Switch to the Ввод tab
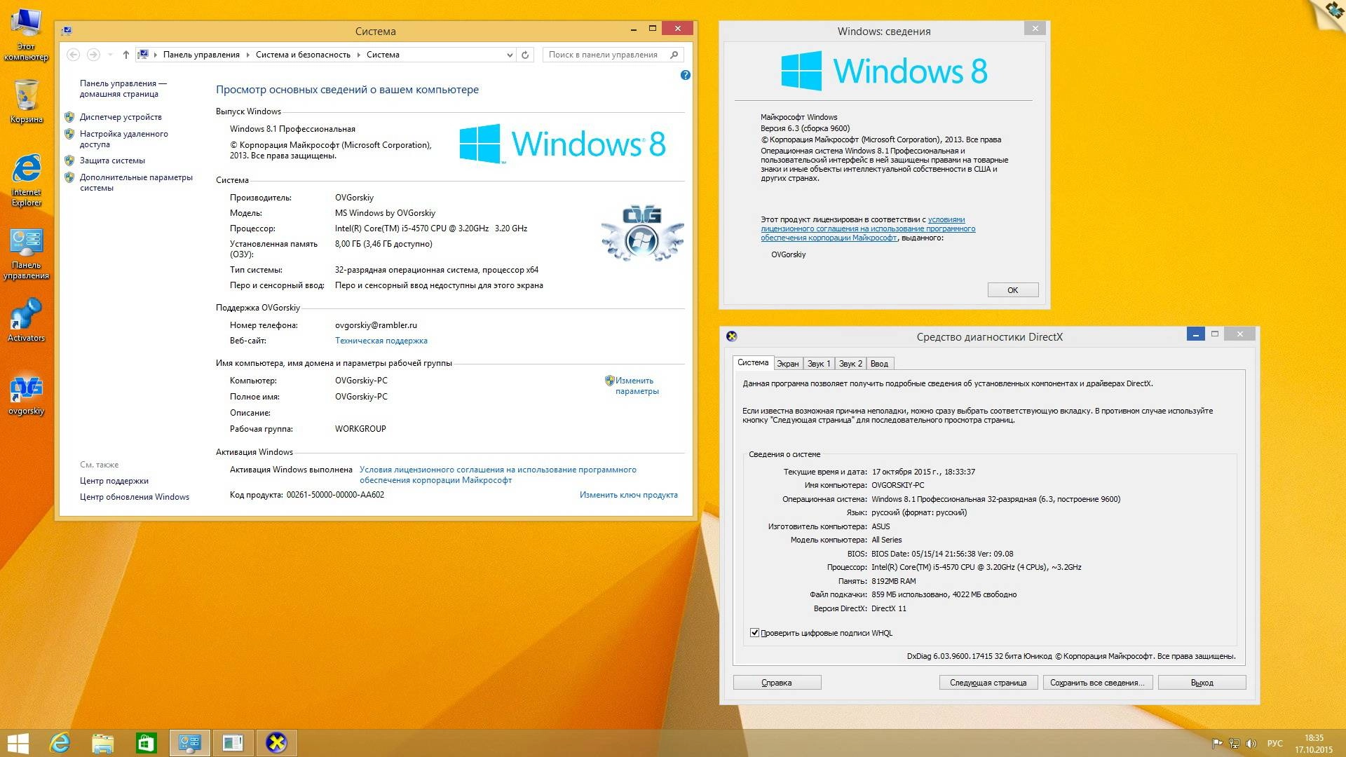The image size is (1346, 757). click(879, 364)
